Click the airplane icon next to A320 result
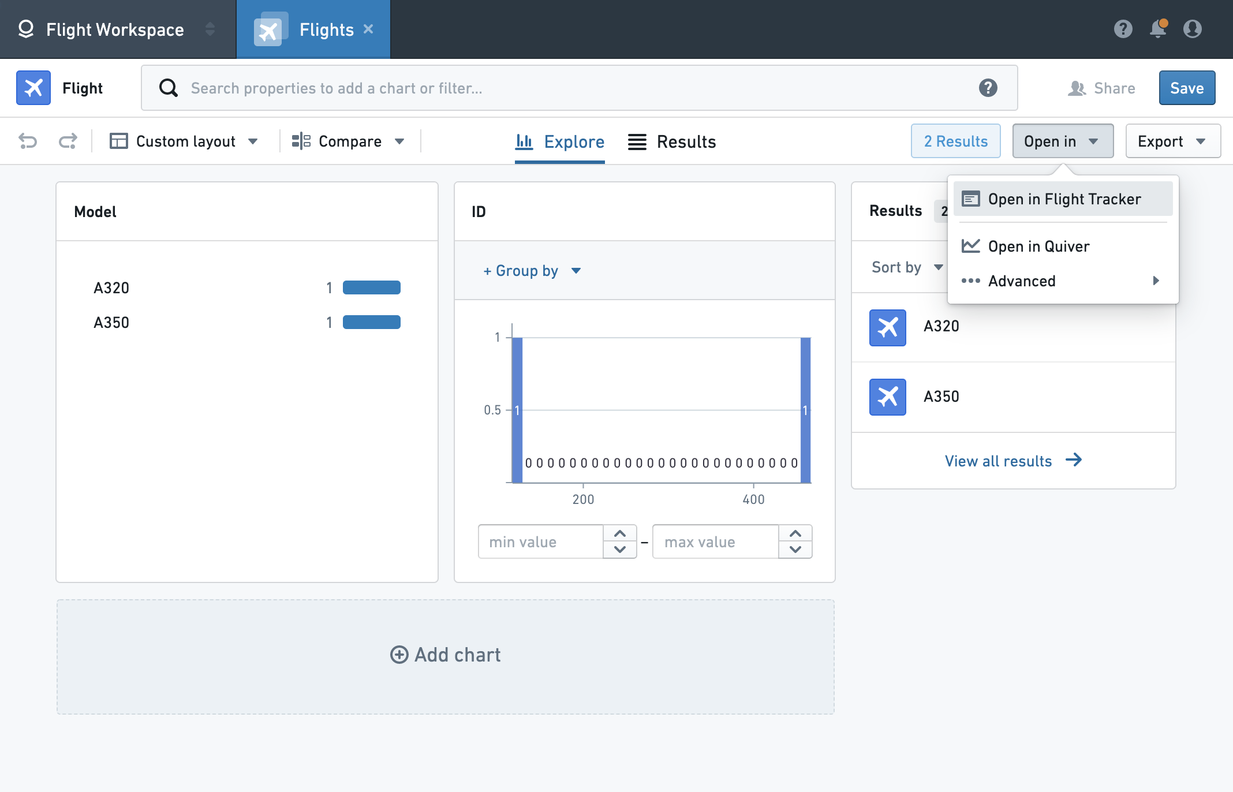 pos(887,327)
